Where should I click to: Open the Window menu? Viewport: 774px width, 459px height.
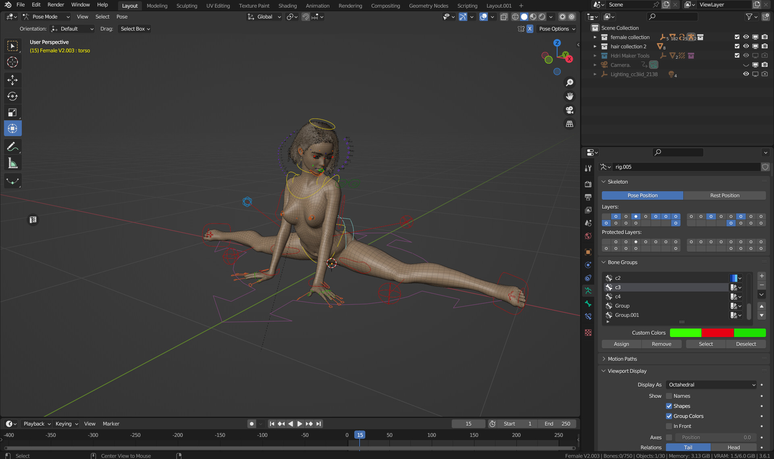coord(80,5)
